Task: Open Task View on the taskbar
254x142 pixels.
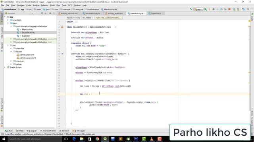Action: click(x=66, y=139)
